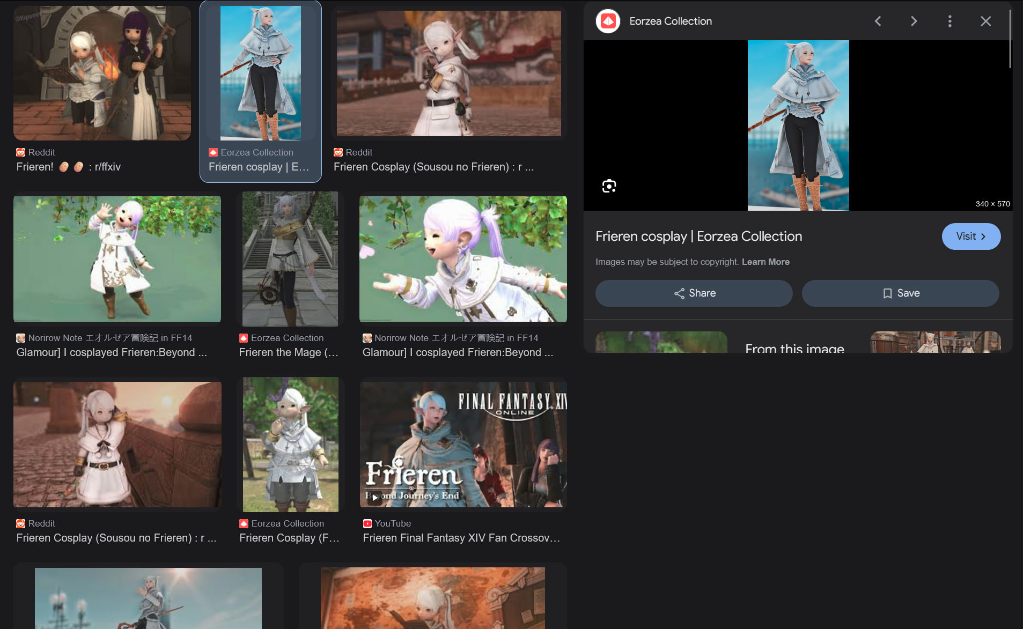Open first Norirow Note waving character thumbnail
Image resolution: width=1023 pixels, height=629 pixels.
coord(117,259)
